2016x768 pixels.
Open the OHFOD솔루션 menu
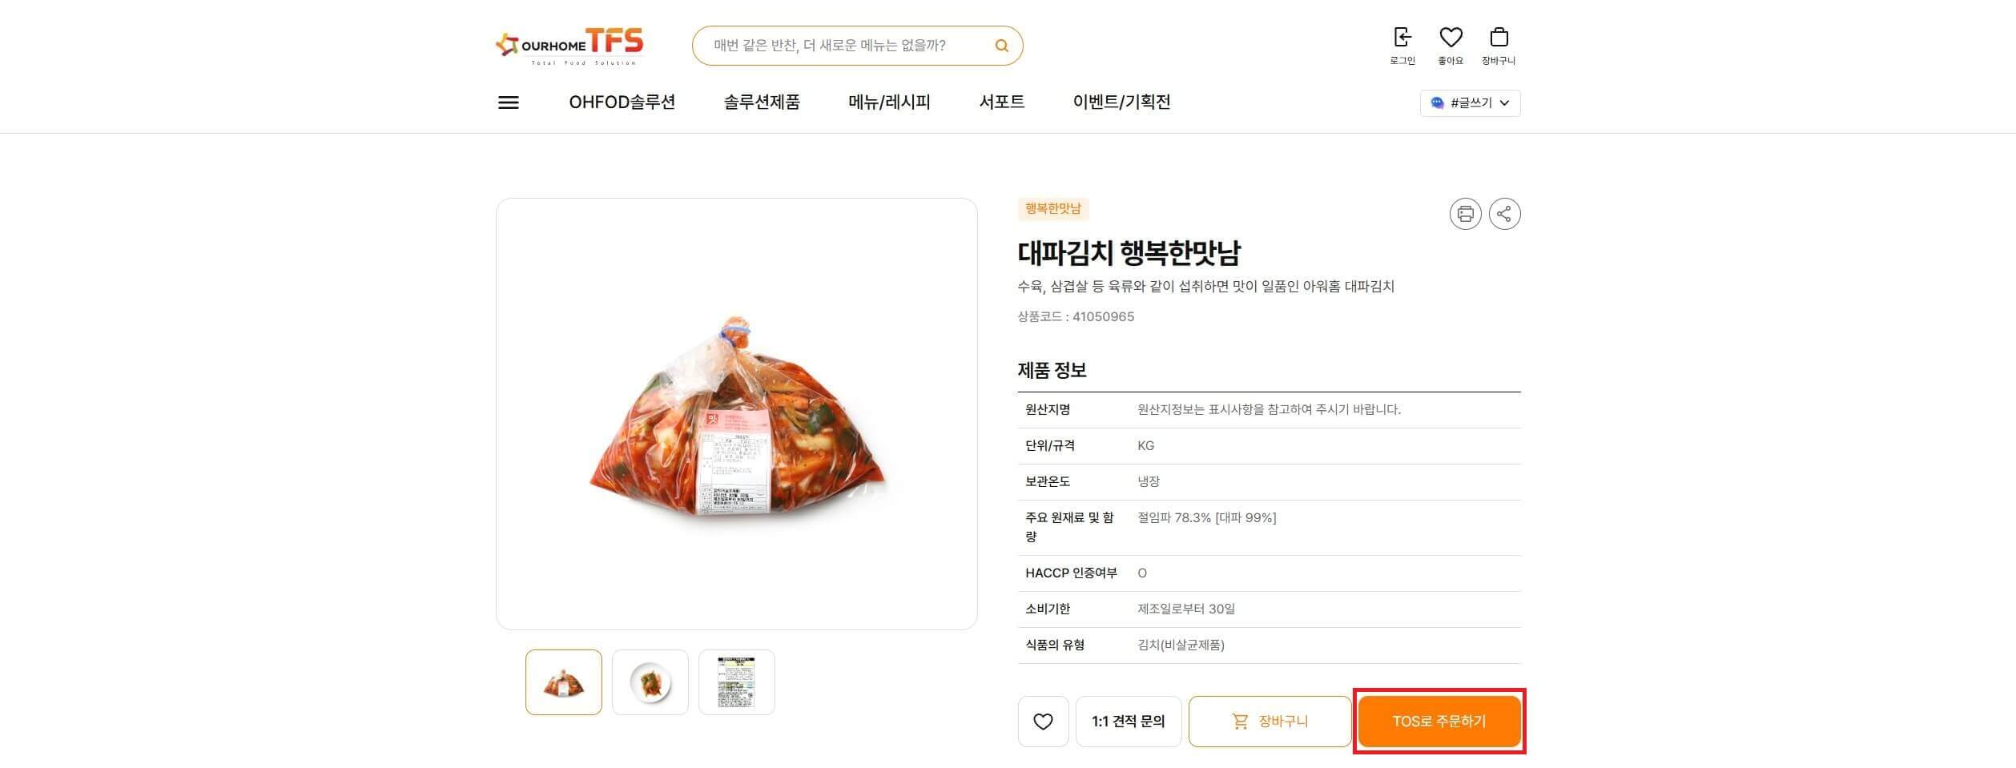click(622, 103)
